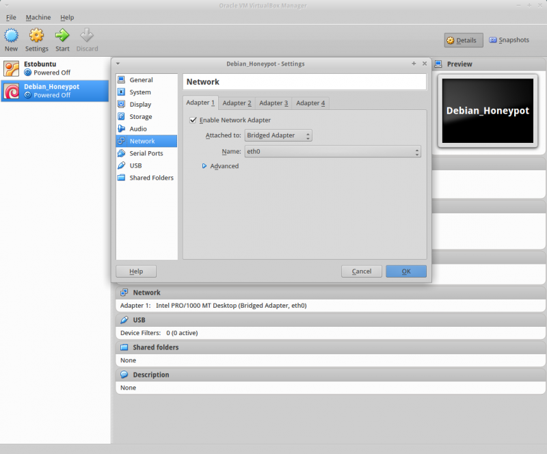Click the Shared folders section icon in details
This screenshot has width=547, height=454.
[x=124, y=347]
